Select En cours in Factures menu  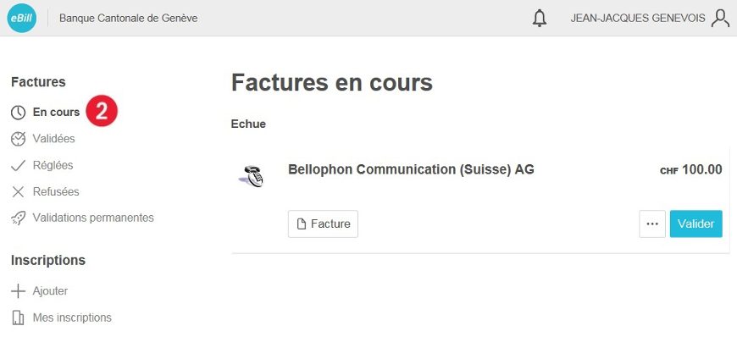point(56,113)
